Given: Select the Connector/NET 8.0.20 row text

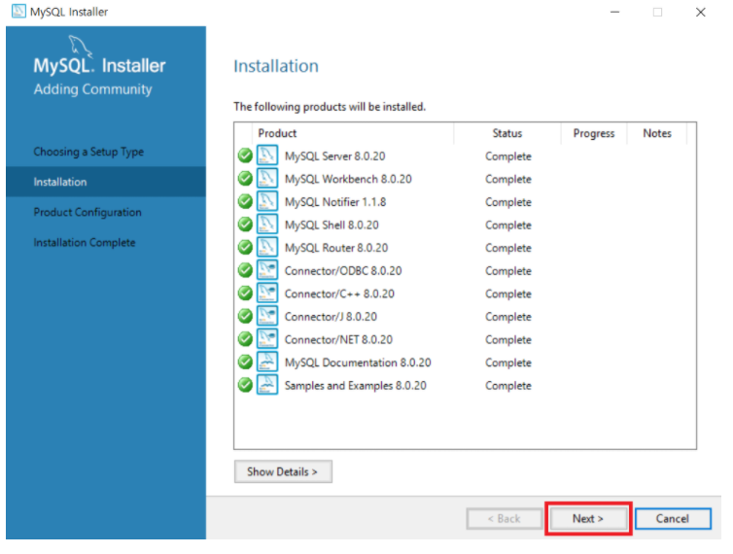Looking at the screenshot, I should coord(338,339).
